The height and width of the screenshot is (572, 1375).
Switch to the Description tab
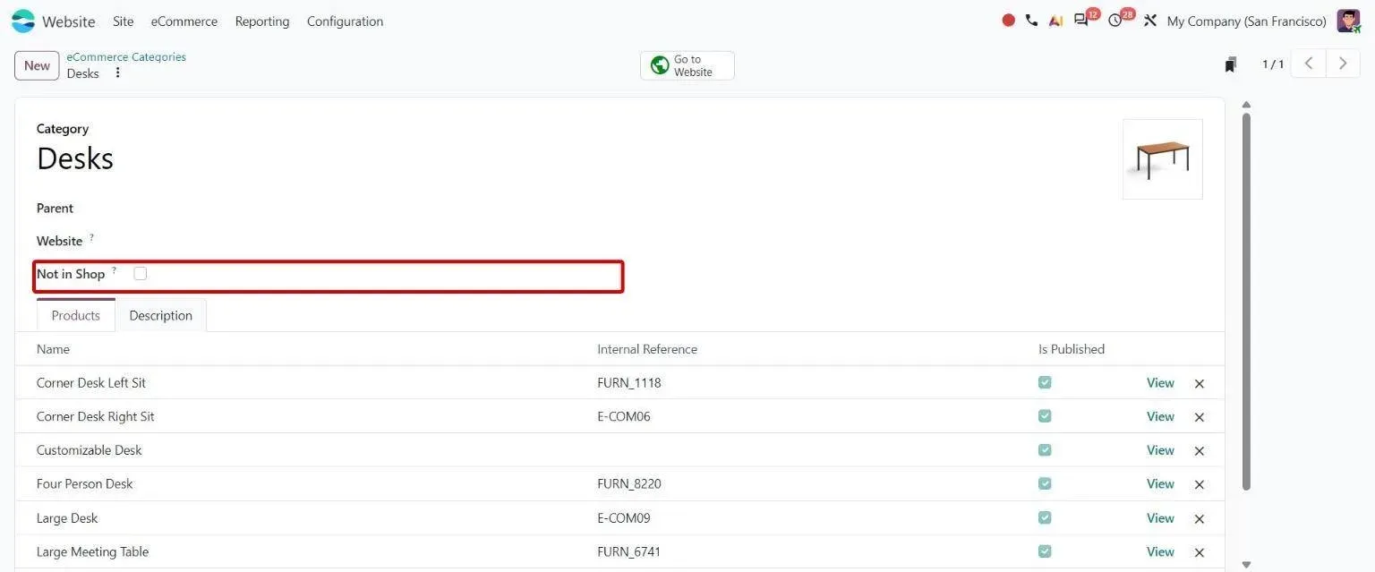pos(161,315)
